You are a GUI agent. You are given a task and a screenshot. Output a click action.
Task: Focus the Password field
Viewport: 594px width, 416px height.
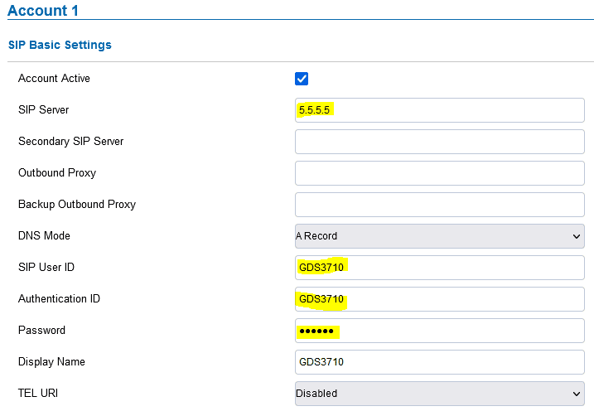(439, 331)
